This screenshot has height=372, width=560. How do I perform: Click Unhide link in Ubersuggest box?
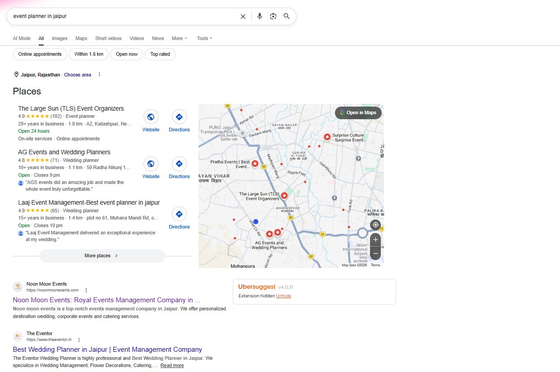[284, 296]
